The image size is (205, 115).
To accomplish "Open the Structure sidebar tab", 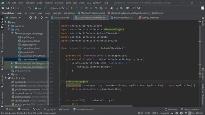I will 2,64.
